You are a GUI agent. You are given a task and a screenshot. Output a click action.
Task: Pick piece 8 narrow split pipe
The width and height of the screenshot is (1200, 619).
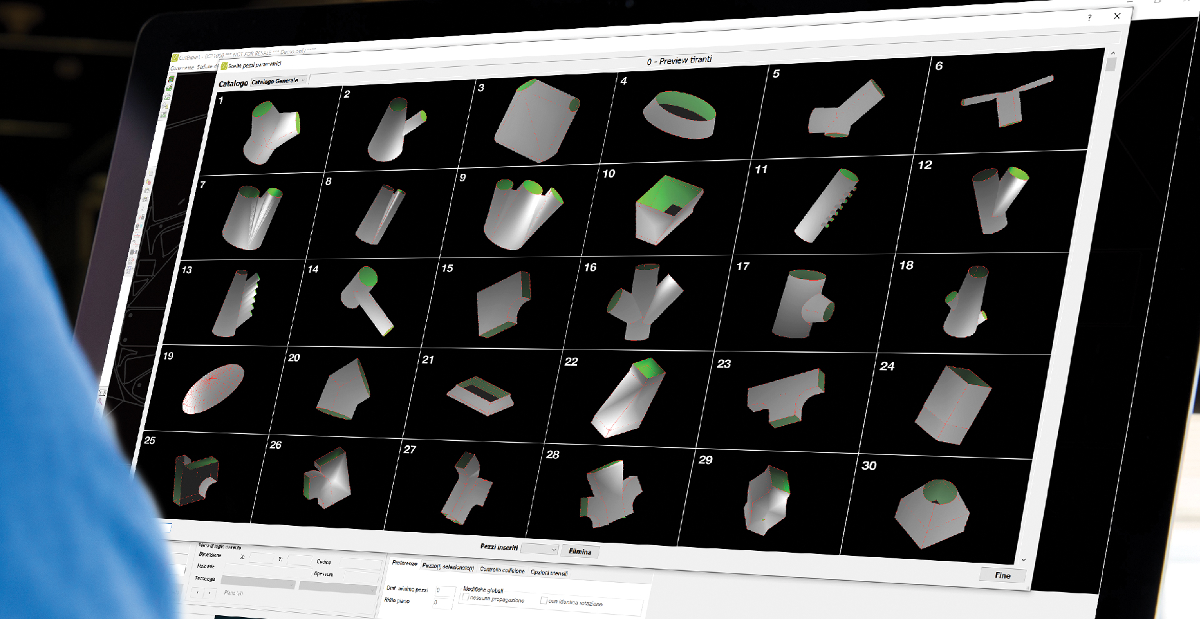[380, 214]
